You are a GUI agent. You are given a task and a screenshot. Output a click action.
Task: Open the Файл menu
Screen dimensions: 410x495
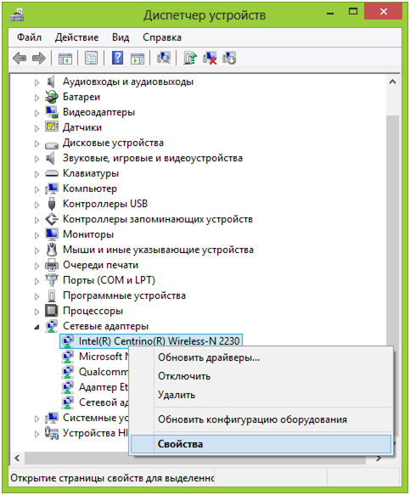tap(29, 37)
